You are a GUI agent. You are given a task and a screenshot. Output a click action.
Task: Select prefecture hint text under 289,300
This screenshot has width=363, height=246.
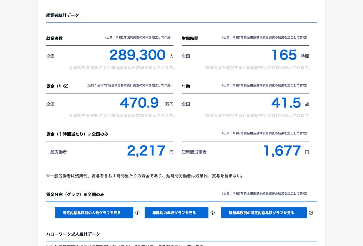tap(123, 68)
